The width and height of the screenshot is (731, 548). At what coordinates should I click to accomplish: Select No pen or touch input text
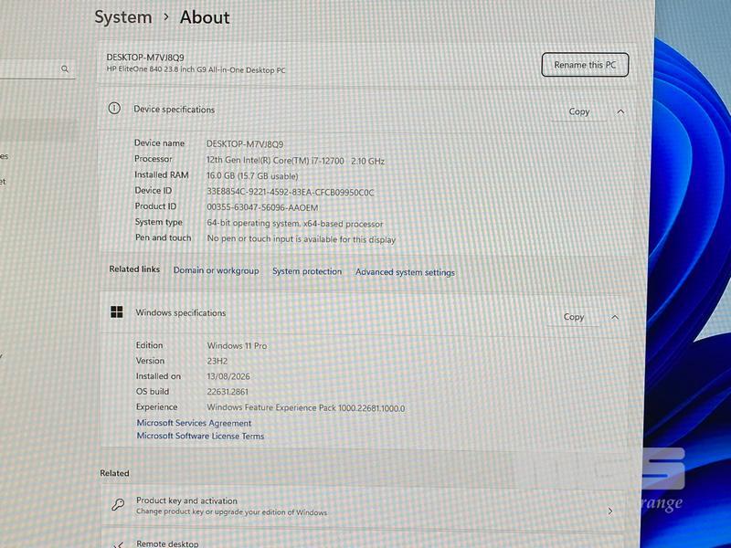pos(301,239)
